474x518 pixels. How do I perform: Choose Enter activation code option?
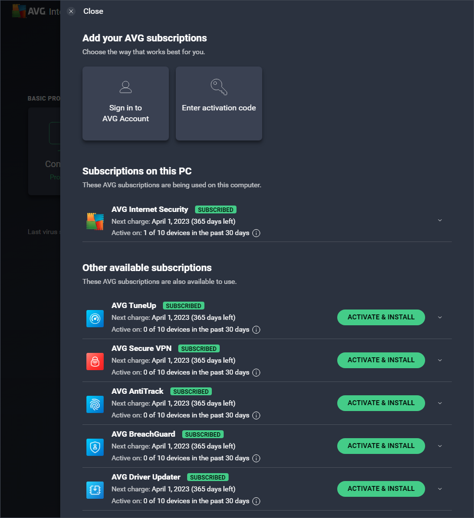click(x=219, y=104)
